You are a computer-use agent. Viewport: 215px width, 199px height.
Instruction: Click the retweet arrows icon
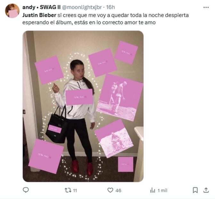[68, 190]
